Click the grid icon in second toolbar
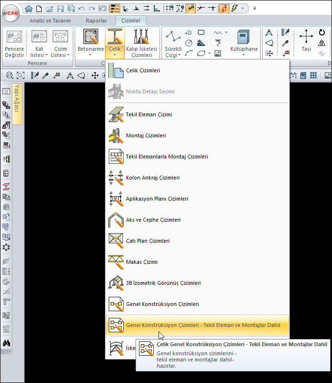This screenshot has height=383, width=332. tap(313, 75)
